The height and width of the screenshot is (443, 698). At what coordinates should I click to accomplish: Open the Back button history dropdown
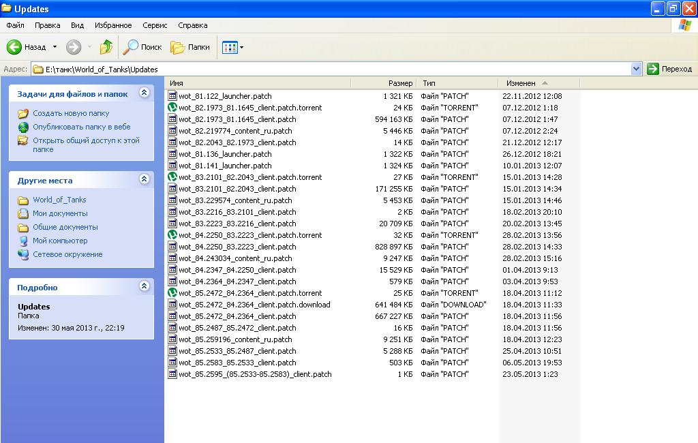click(55, 47)
